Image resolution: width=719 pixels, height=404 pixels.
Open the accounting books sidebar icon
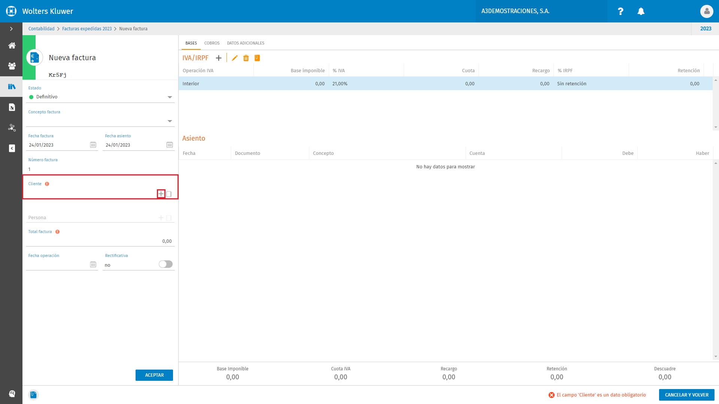click(12, 87)
